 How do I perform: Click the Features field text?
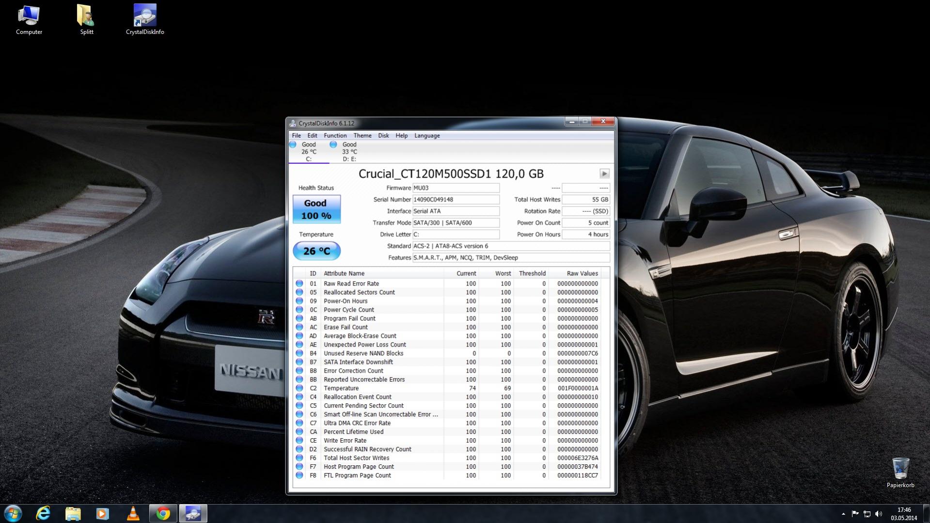tap(511, 258)
